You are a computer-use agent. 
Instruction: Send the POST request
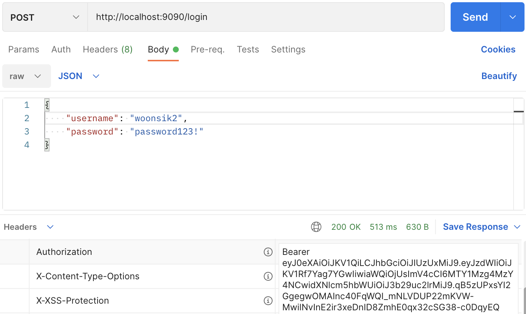[x=475, y=17]
